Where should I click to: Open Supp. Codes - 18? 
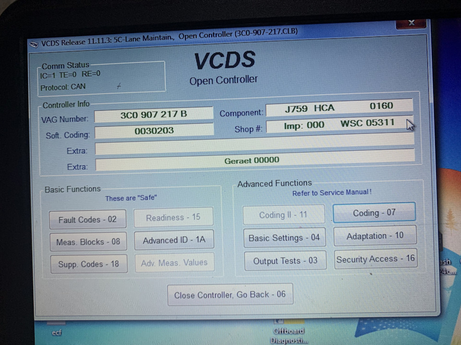(89, 264)
